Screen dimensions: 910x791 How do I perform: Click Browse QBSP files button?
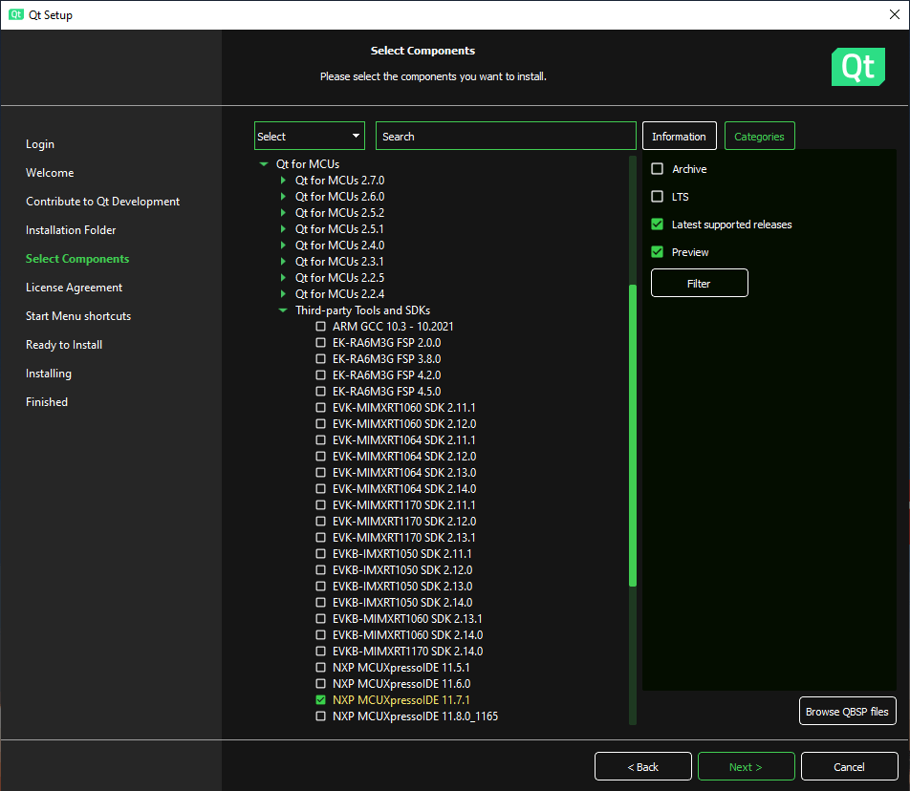[x=847, y=712]
